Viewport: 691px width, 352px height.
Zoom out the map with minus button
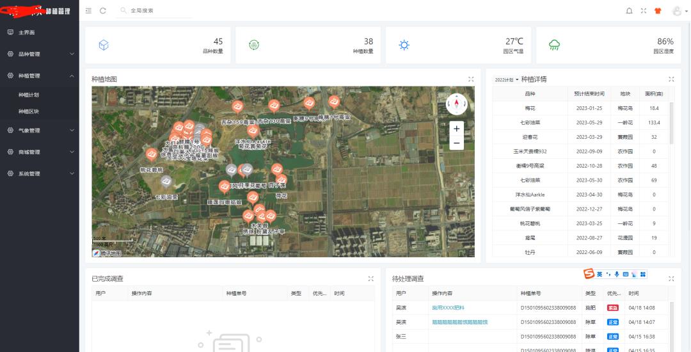(x=456, y=143)
